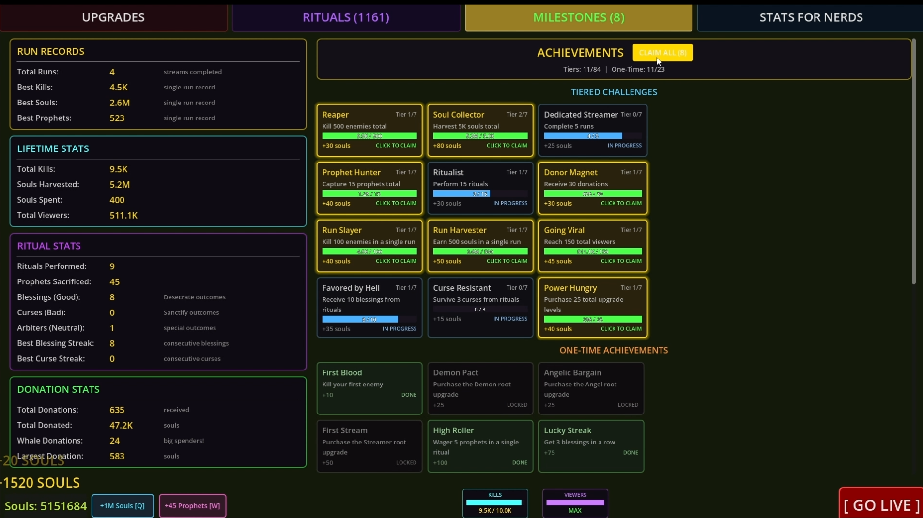The width and height of the screenshot is (923, 518).
Task: Click the Curses (Bad) label
Action: (x=41, y=312)
